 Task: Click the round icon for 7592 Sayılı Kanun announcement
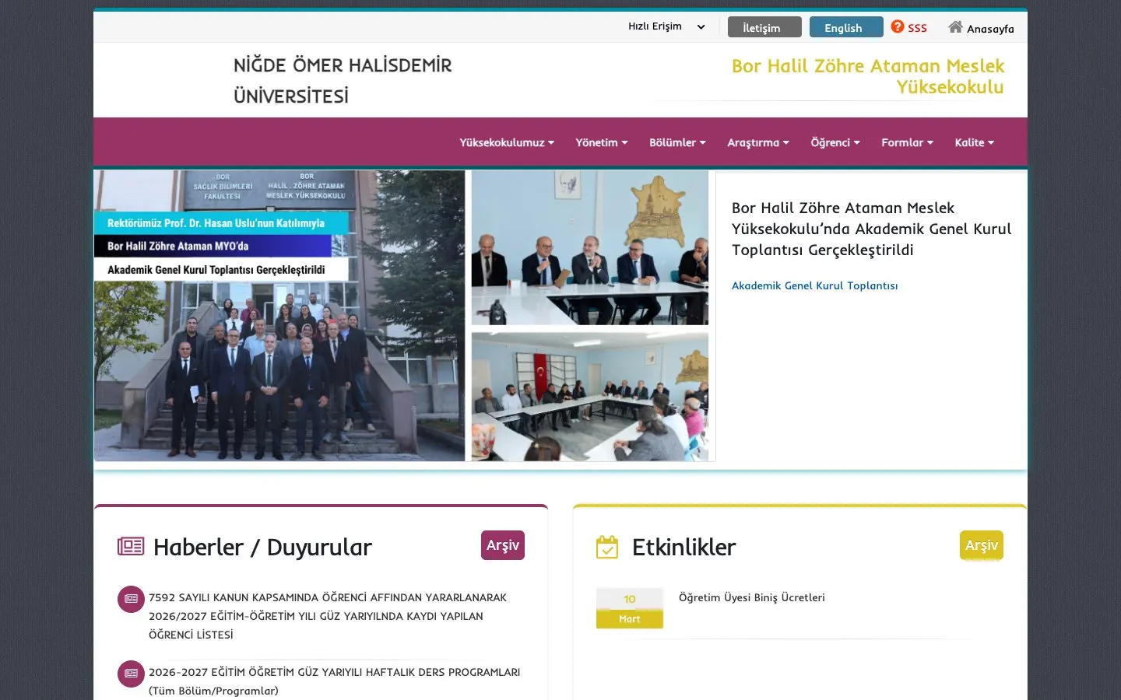point(131,599)
